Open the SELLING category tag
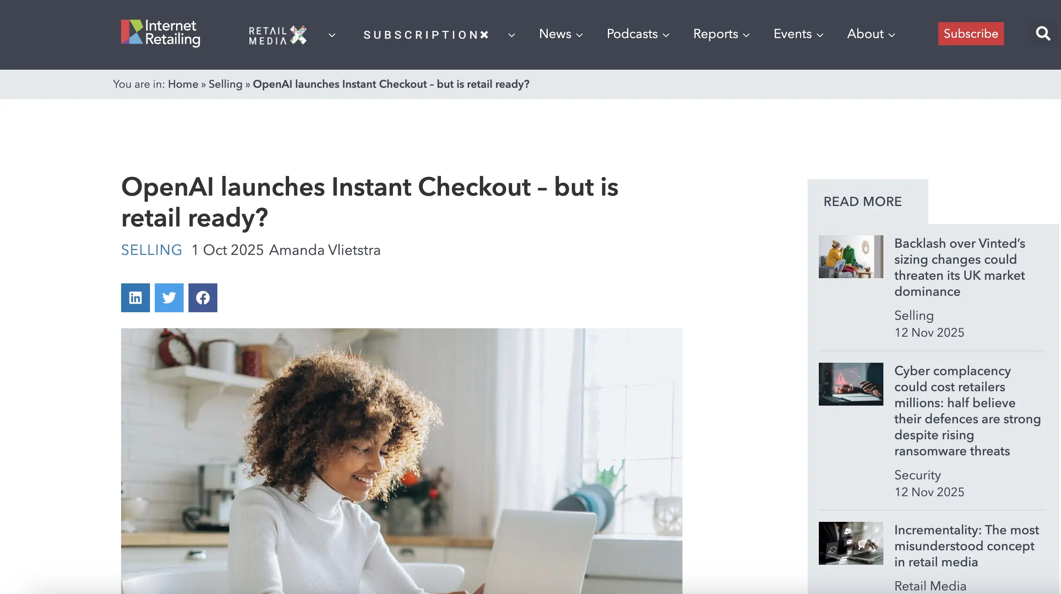 tap(152, 250)
